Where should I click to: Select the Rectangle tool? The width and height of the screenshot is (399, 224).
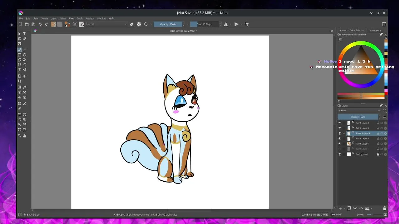pyautogui.click(x=20, y=55)
